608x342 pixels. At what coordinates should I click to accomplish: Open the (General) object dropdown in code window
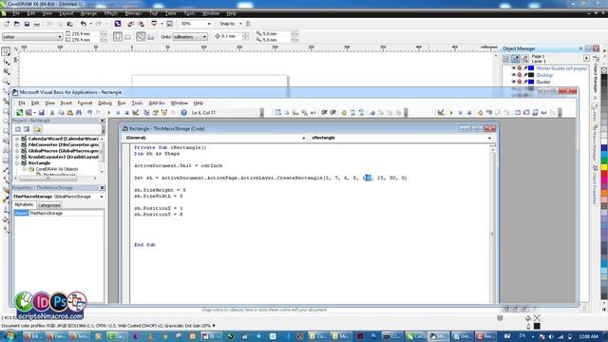(303, 138)
